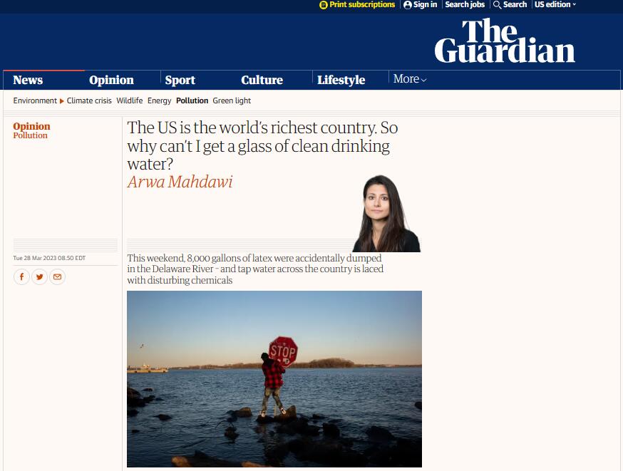Click author name Arwa Mahdawi
Image resolution: width=623 pixels, height=471 pixels.
click(x=180, y=182)
